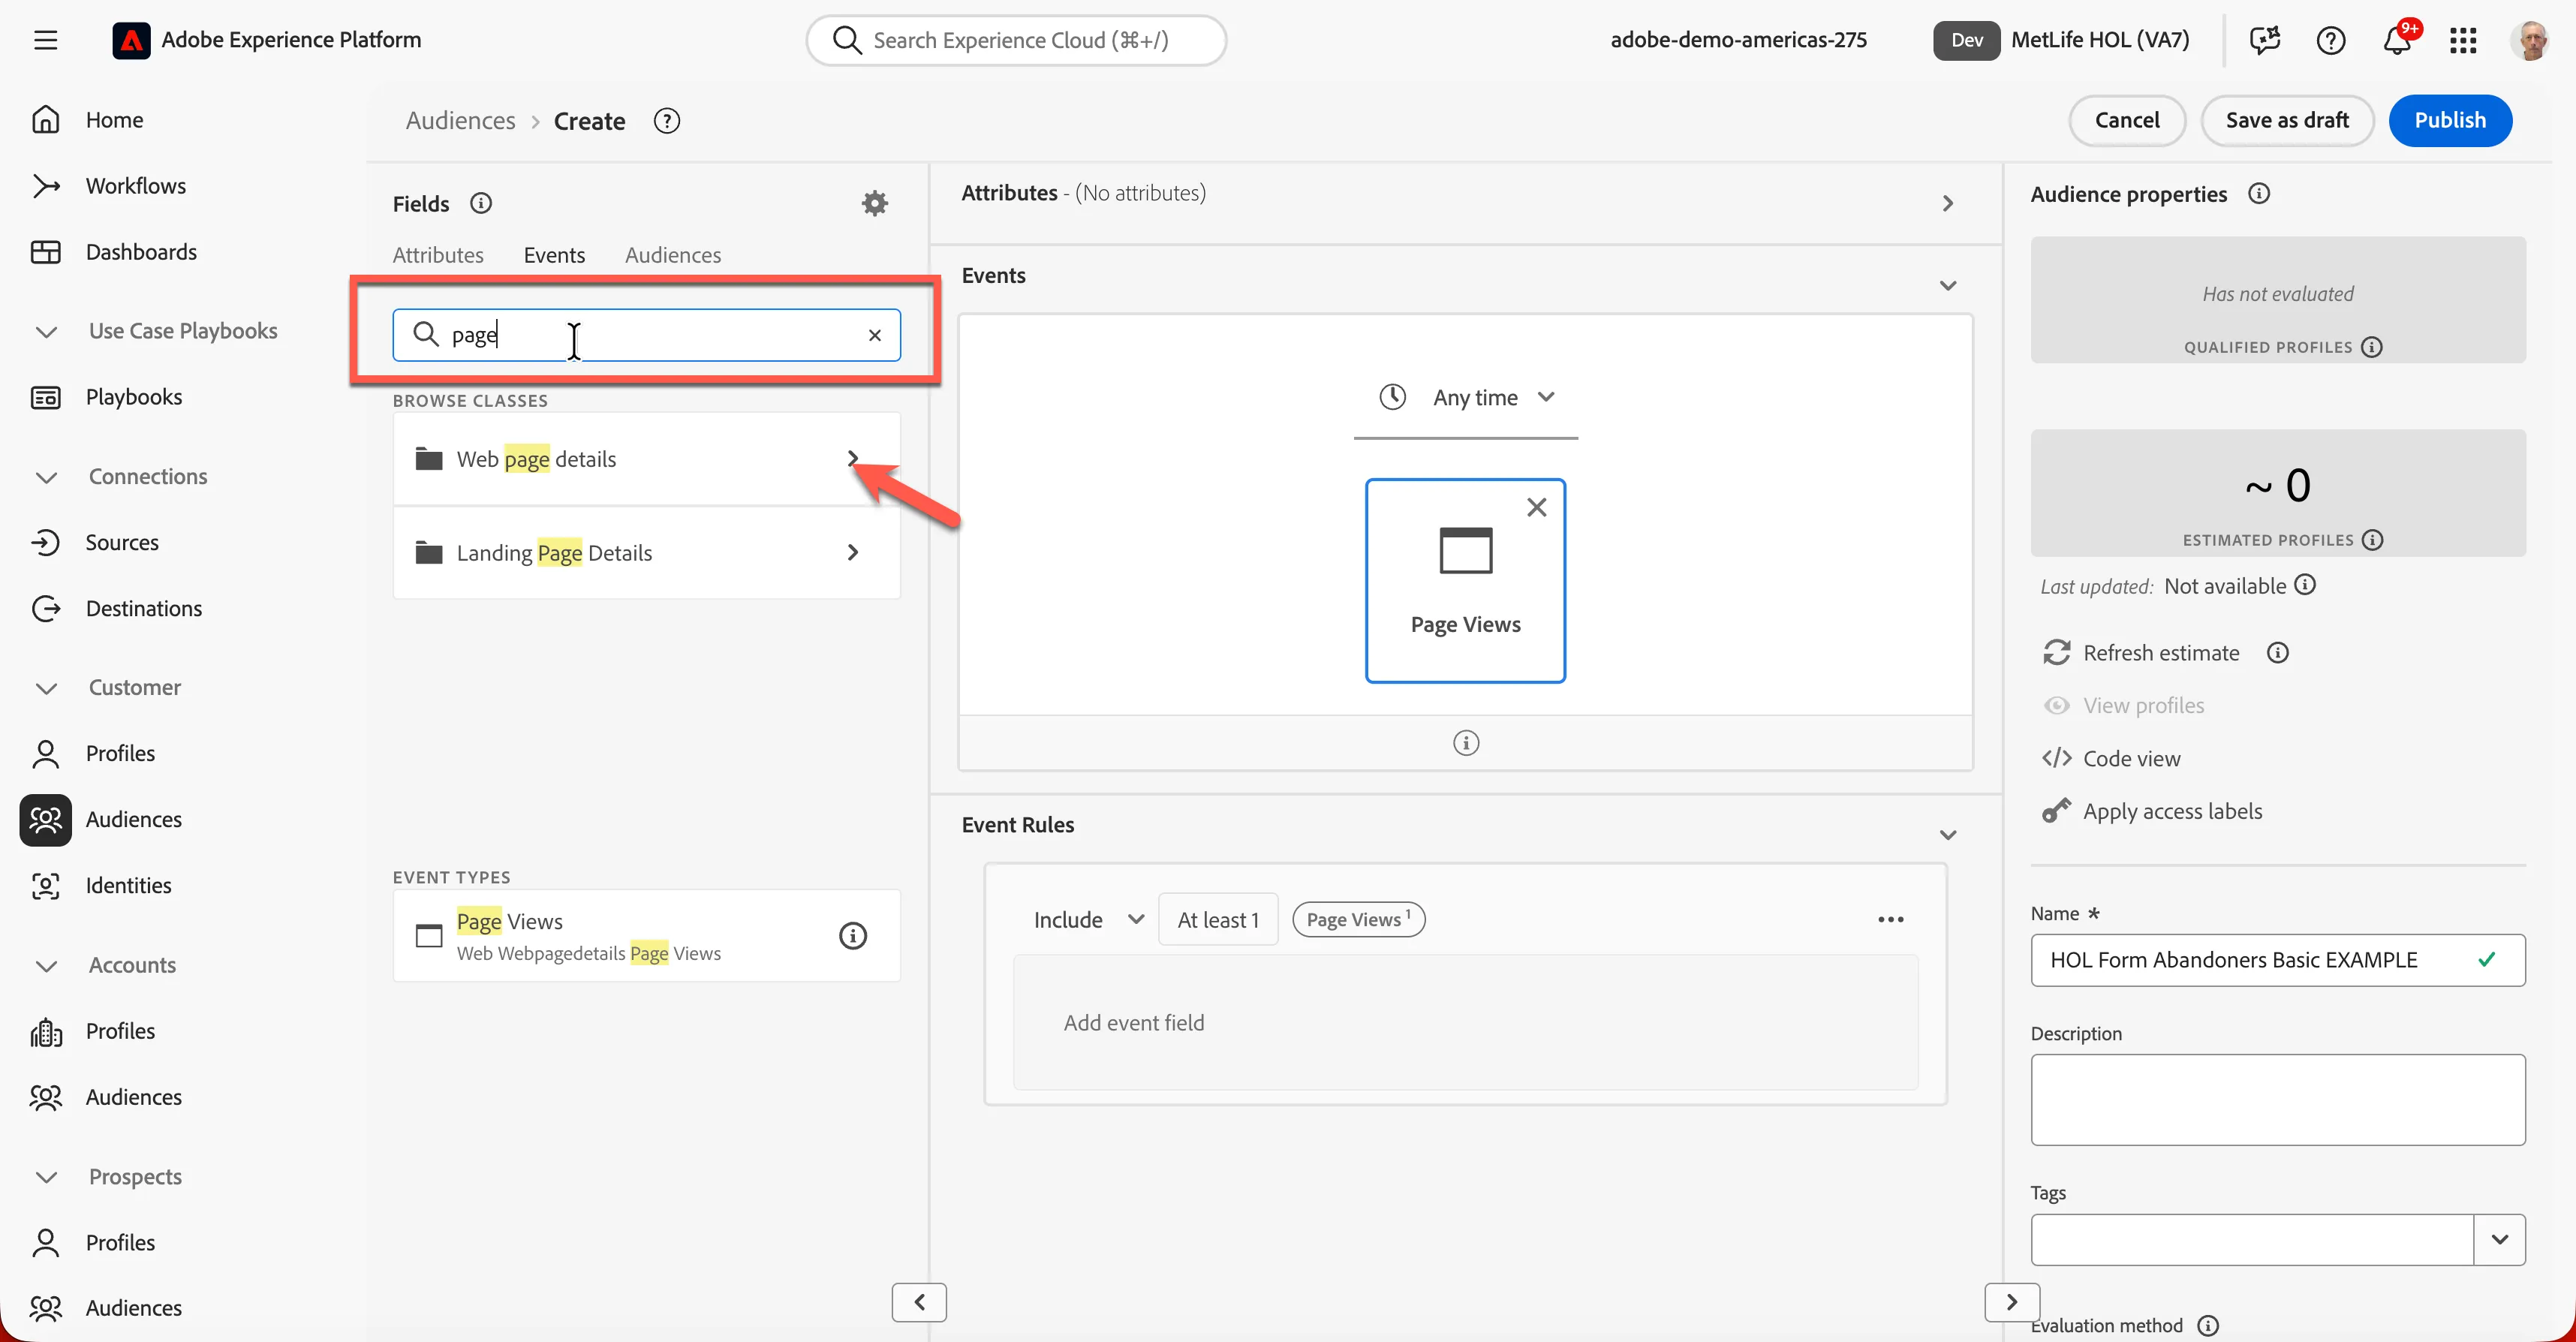Open Fields settings gear

coord(874,203)
